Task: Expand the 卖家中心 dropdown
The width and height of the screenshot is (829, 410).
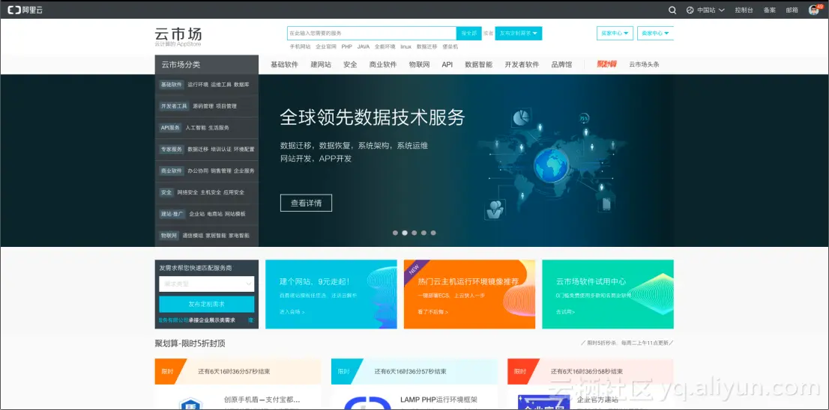Action: point(655,33)
